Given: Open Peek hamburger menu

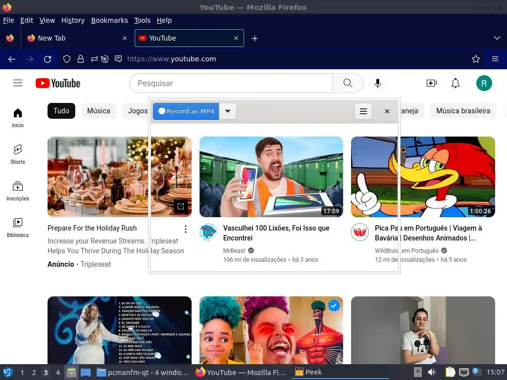Looking at the screenshot, I should click(x=363, y=111).
